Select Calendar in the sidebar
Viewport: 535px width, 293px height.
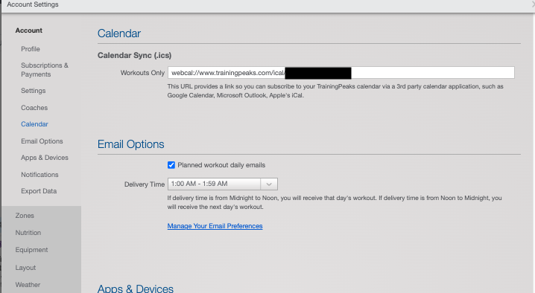point(34,124)
